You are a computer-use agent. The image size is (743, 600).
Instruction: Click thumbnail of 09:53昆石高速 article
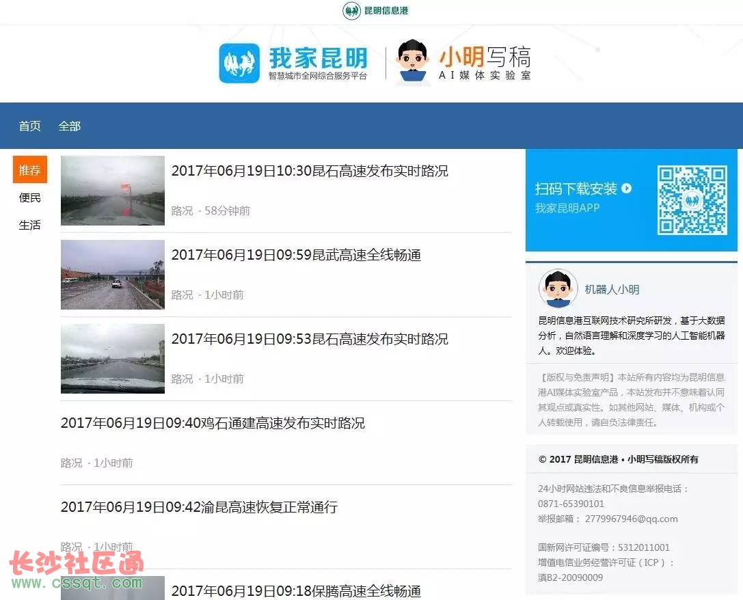pos(113,359)
